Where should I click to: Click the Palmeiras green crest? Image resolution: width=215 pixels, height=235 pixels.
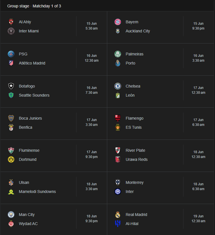[118, 54]
